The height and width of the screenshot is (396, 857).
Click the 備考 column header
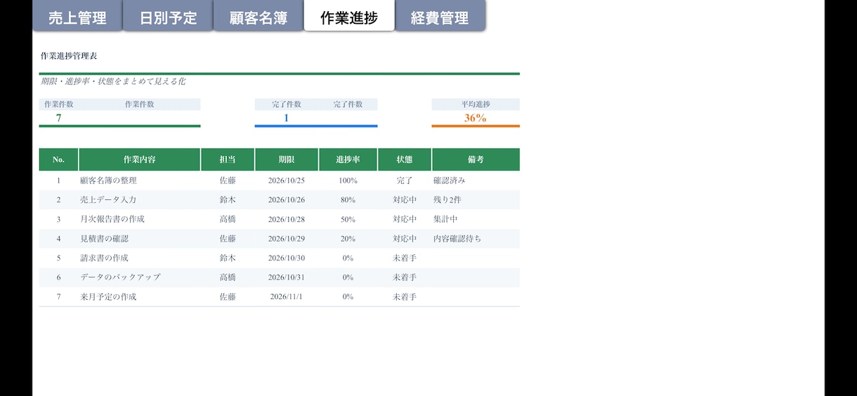[x=476, y=159]
